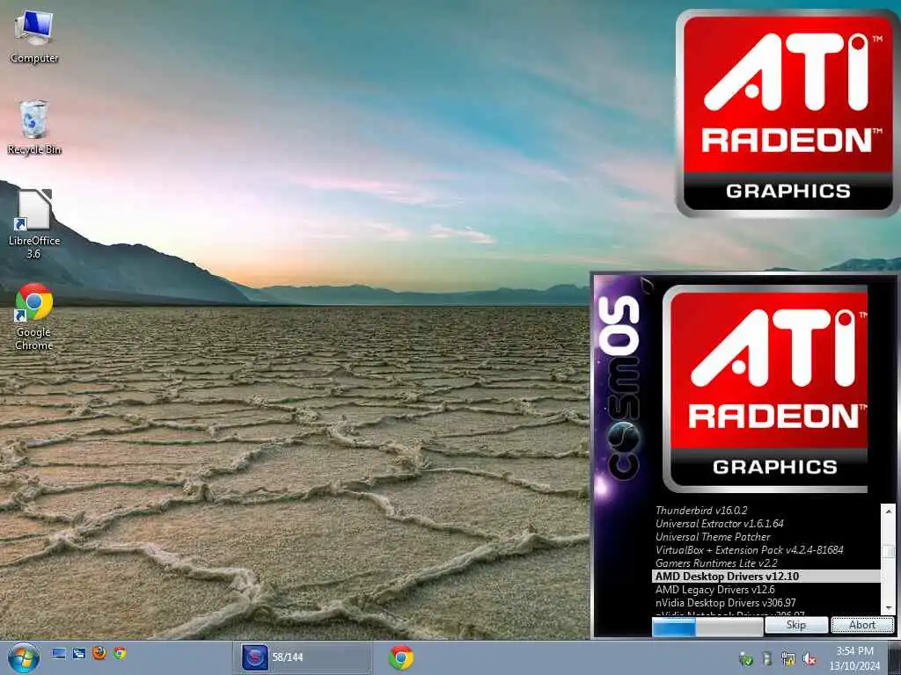Open the Computer desktop icon
Image resolution: width=901 pixels, height=675 pixels.
[34, 37]
